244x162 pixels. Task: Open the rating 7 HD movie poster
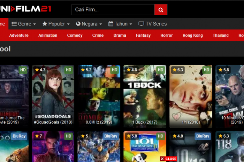tap(53, 147)
